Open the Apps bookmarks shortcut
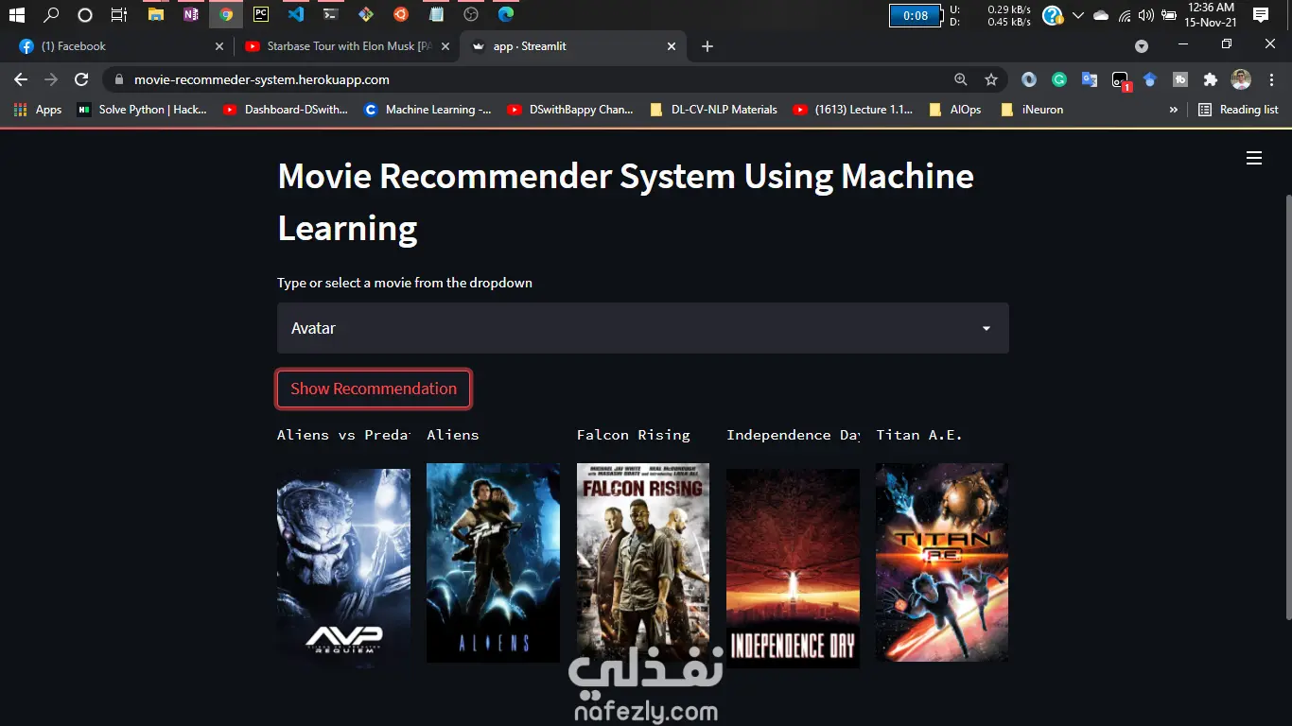The width and height of the screenshot is (1292, 726). [38, 110]
